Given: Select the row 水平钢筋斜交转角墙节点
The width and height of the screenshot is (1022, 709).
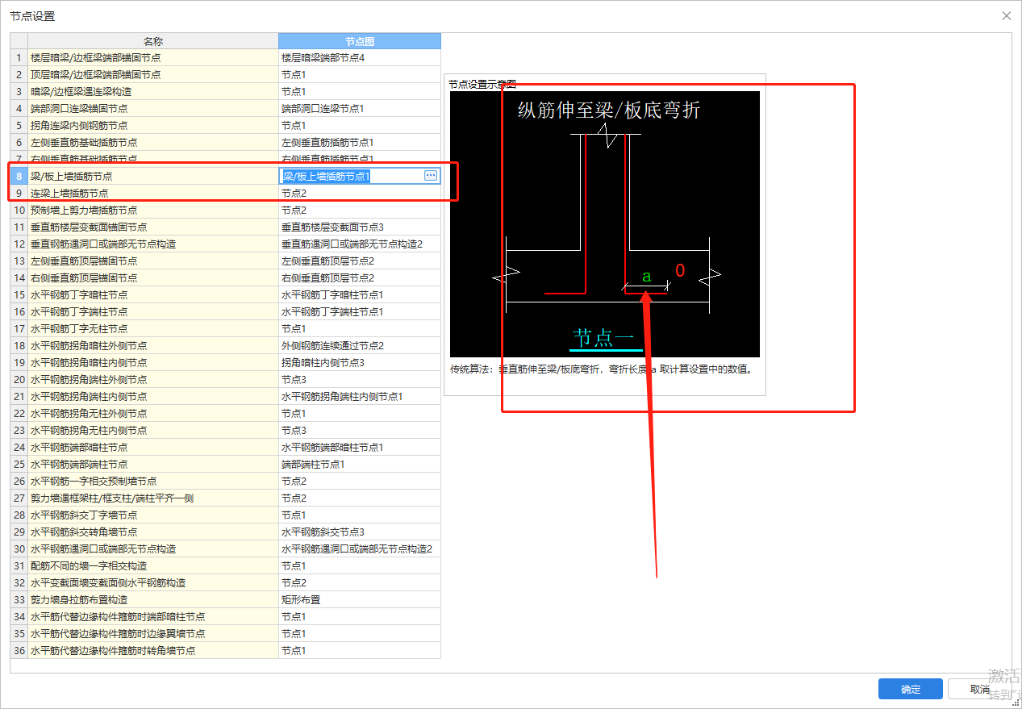Looking at the screenshot, I should [x=226, y=532].
